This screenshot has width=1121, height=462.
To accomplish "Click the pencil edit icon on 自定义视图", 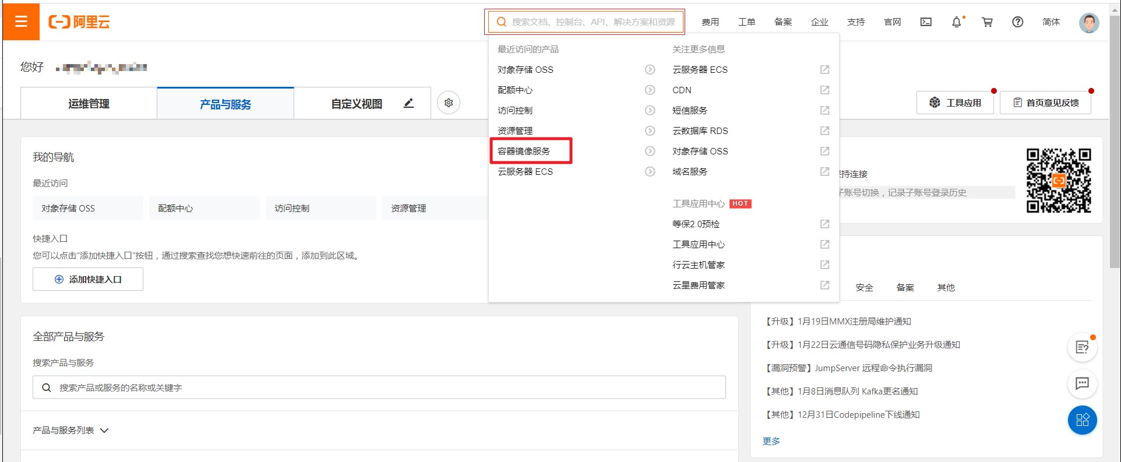I will [x=408, y=104].
